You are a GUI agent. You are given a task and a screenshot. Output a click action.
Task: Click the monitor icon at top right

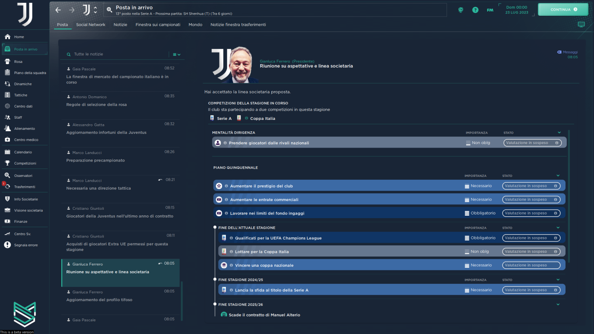[581, 25]
